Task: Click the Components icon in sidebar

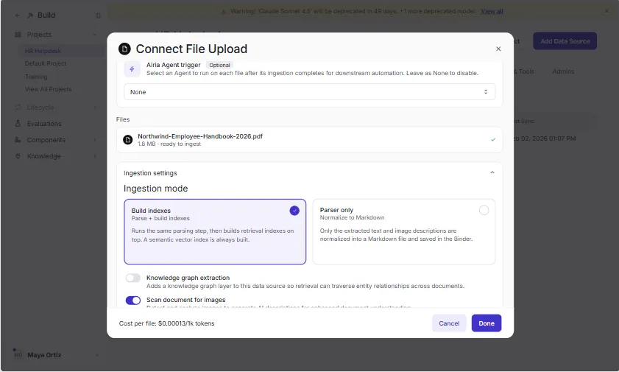Action: coord(18,140)
